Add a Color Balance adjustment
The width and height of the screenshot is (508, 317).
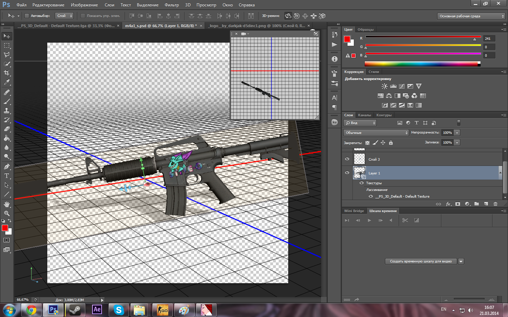389,95
